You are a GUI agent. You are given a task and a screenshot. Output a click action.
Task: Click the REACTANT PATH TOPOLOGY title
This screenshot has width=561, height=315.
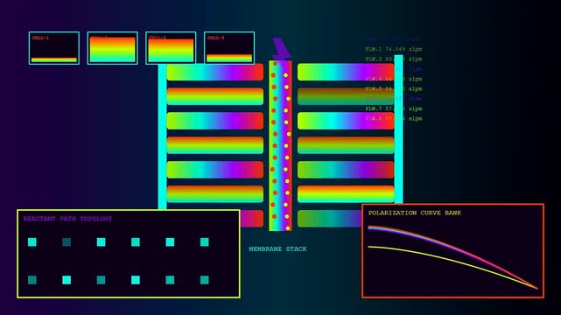[67, 219]
